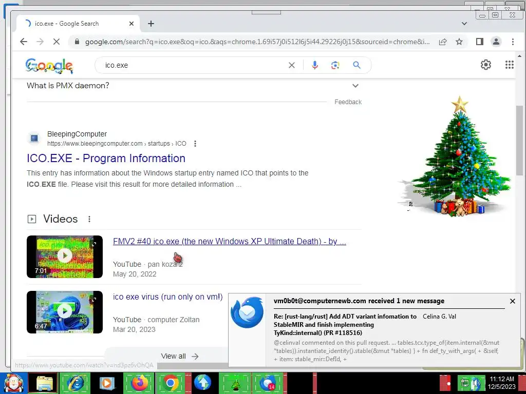Start a voice search with microphone
This screenshot has height=394, width=526.
click(x=315, y=65)
